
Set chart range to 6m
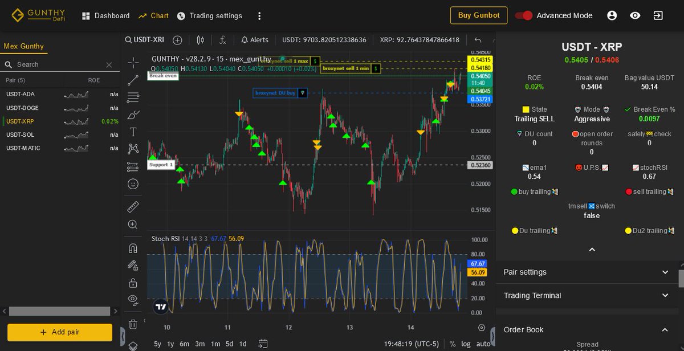[x=184, y=344]
